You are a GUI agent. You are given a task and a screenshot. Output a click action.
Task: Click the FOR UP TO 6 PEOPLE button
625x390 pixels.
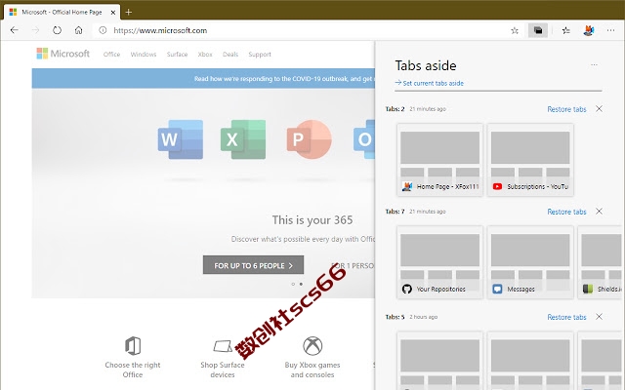[x=253, y=265]
